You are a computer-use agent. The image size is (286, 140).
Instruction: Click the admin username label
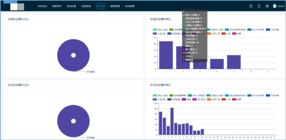[x=281, y=6]
